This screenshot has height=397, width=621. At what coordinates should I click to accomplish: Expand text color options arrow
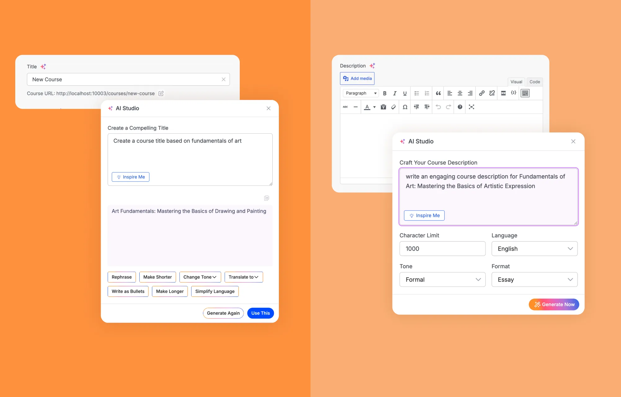[x=374, y=107]
